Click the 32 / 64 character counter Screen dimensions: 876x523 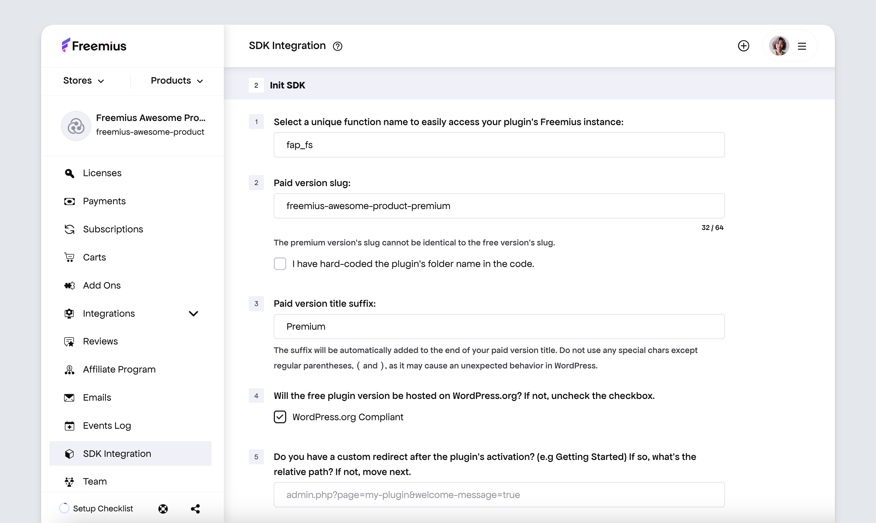(x=712, y=228)
